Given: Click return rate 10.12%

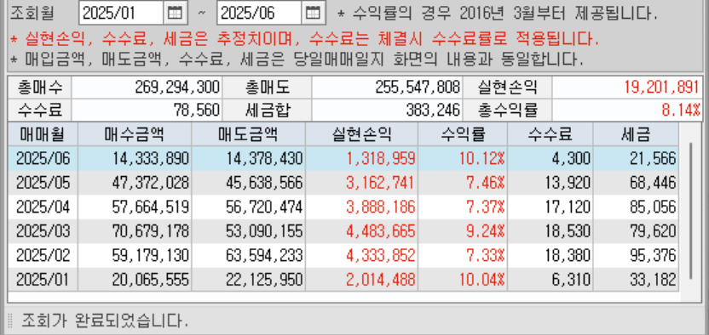Looking at the screenshot, I should pyautogui.click(x=482, y=158).
